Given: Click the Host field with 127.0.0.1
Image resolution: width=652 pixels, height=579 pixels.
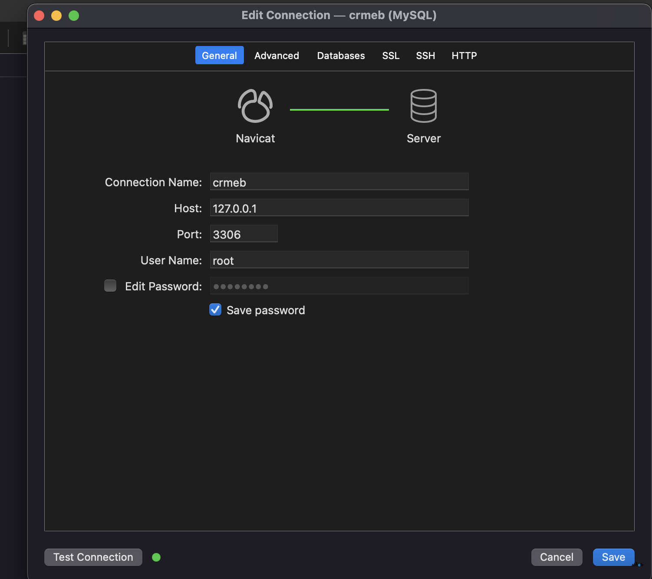Looking at the screenshot, I should pyautogui.click(x=339, y=208).
